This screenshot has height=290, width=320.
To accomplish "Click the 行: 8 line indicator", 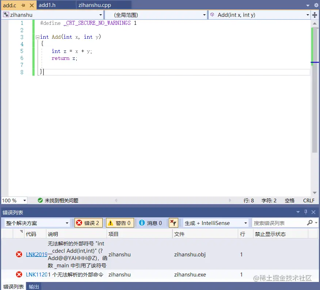I will pyautogui.click(x=248, y=201).
